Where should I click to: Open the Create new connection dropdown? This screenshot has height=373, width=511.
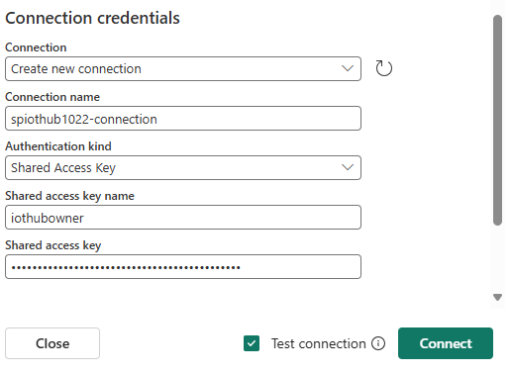183,68
